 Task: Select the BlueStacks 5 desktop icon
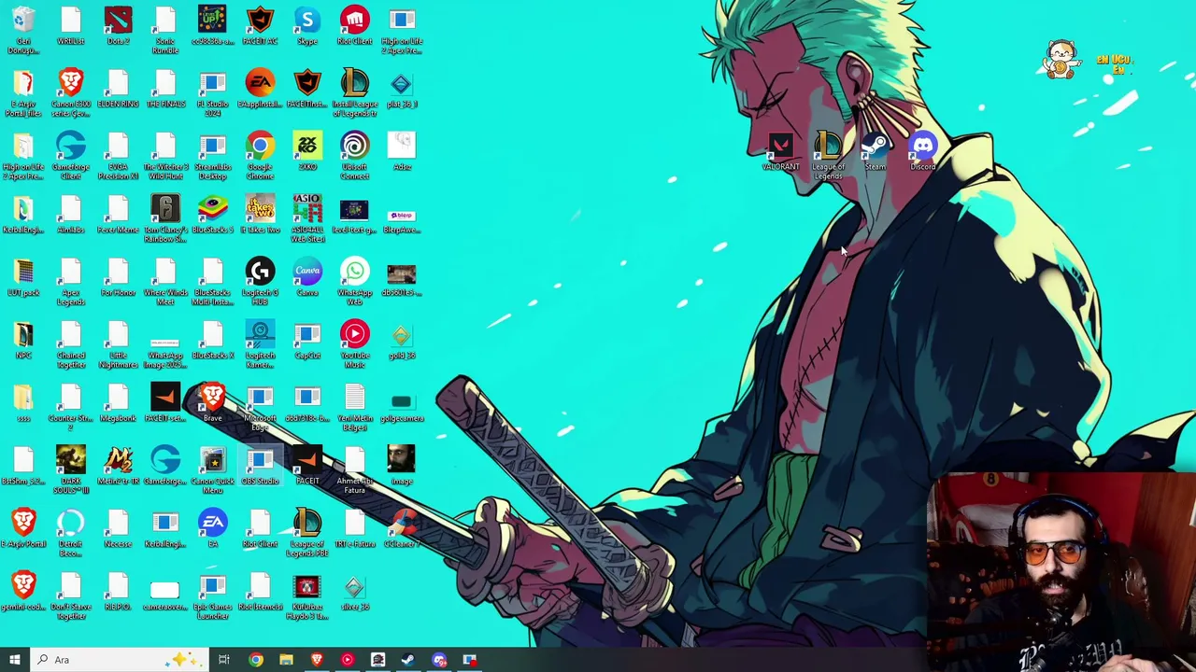(213, 214)
